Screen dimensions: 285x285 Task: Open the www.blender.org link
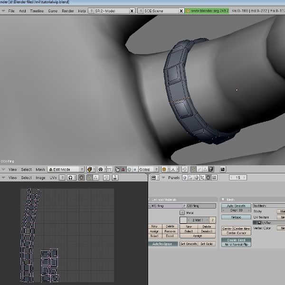click(x=207, y=11)
